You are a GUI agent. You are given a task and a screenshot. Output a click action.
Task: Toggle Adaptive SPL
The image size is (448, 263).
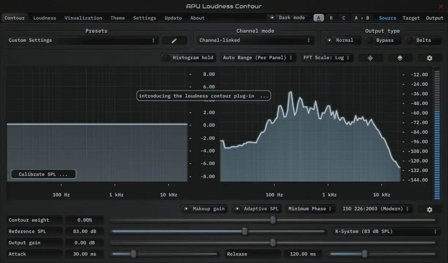tap(257, 209)
